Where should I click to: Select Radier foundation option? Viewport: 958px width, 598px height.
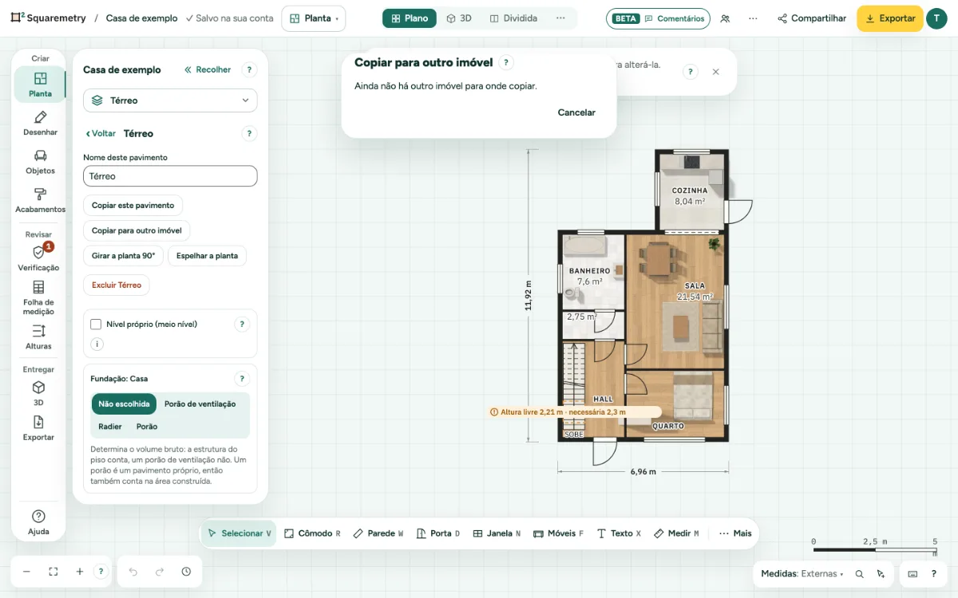110,427
